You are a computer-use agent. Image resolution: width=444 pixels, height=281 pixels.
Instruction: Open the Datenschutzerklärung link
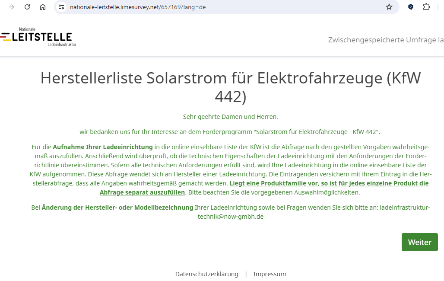pyautogui.click(x=207, y=274)
